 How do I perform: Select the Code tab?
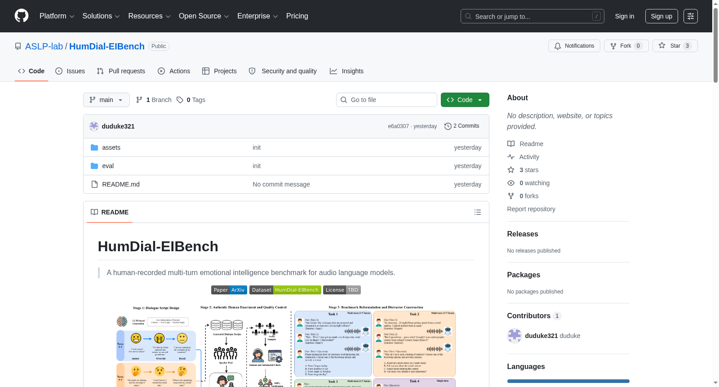[x=31, y=71]
